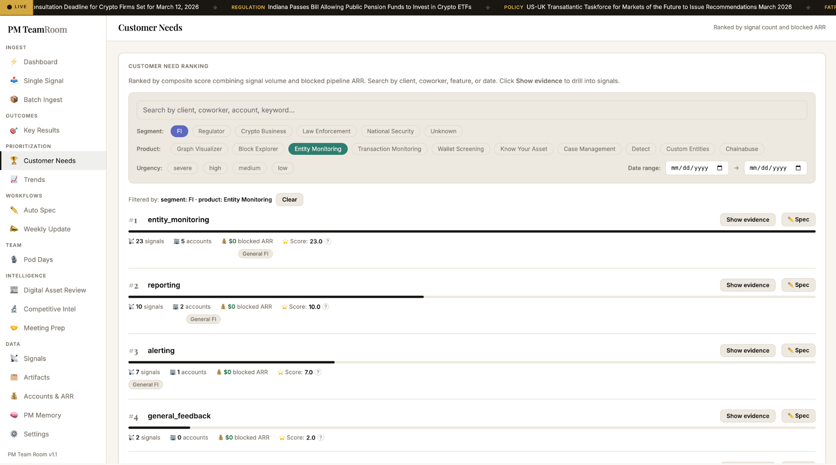This screenshot has width=836, height=465.
Task: Click the Key Results target icon
Action: (x=14, y=130)
